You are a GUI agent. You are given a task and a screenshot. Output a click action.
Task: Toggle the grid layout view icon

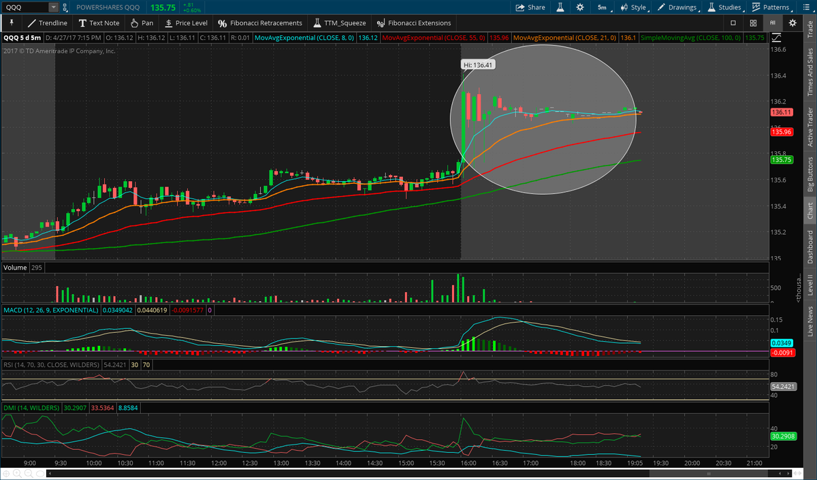[x=753, y=22]
